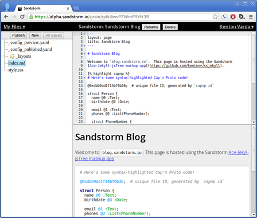
Task: Open the blue phone extension icon
Action: (x=224, y=17)
